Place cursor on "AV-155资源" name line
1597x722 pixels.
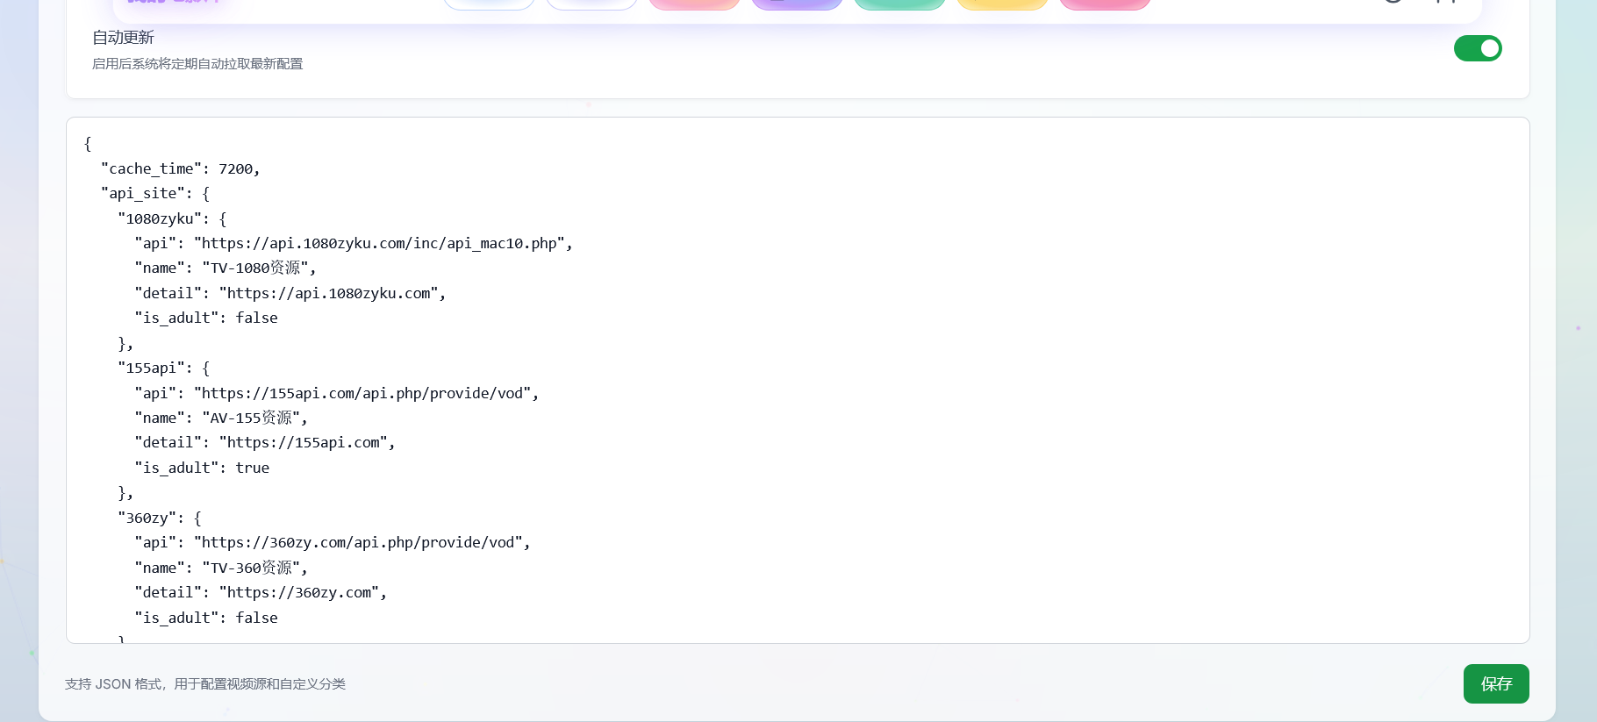click(x=254, y=418)
